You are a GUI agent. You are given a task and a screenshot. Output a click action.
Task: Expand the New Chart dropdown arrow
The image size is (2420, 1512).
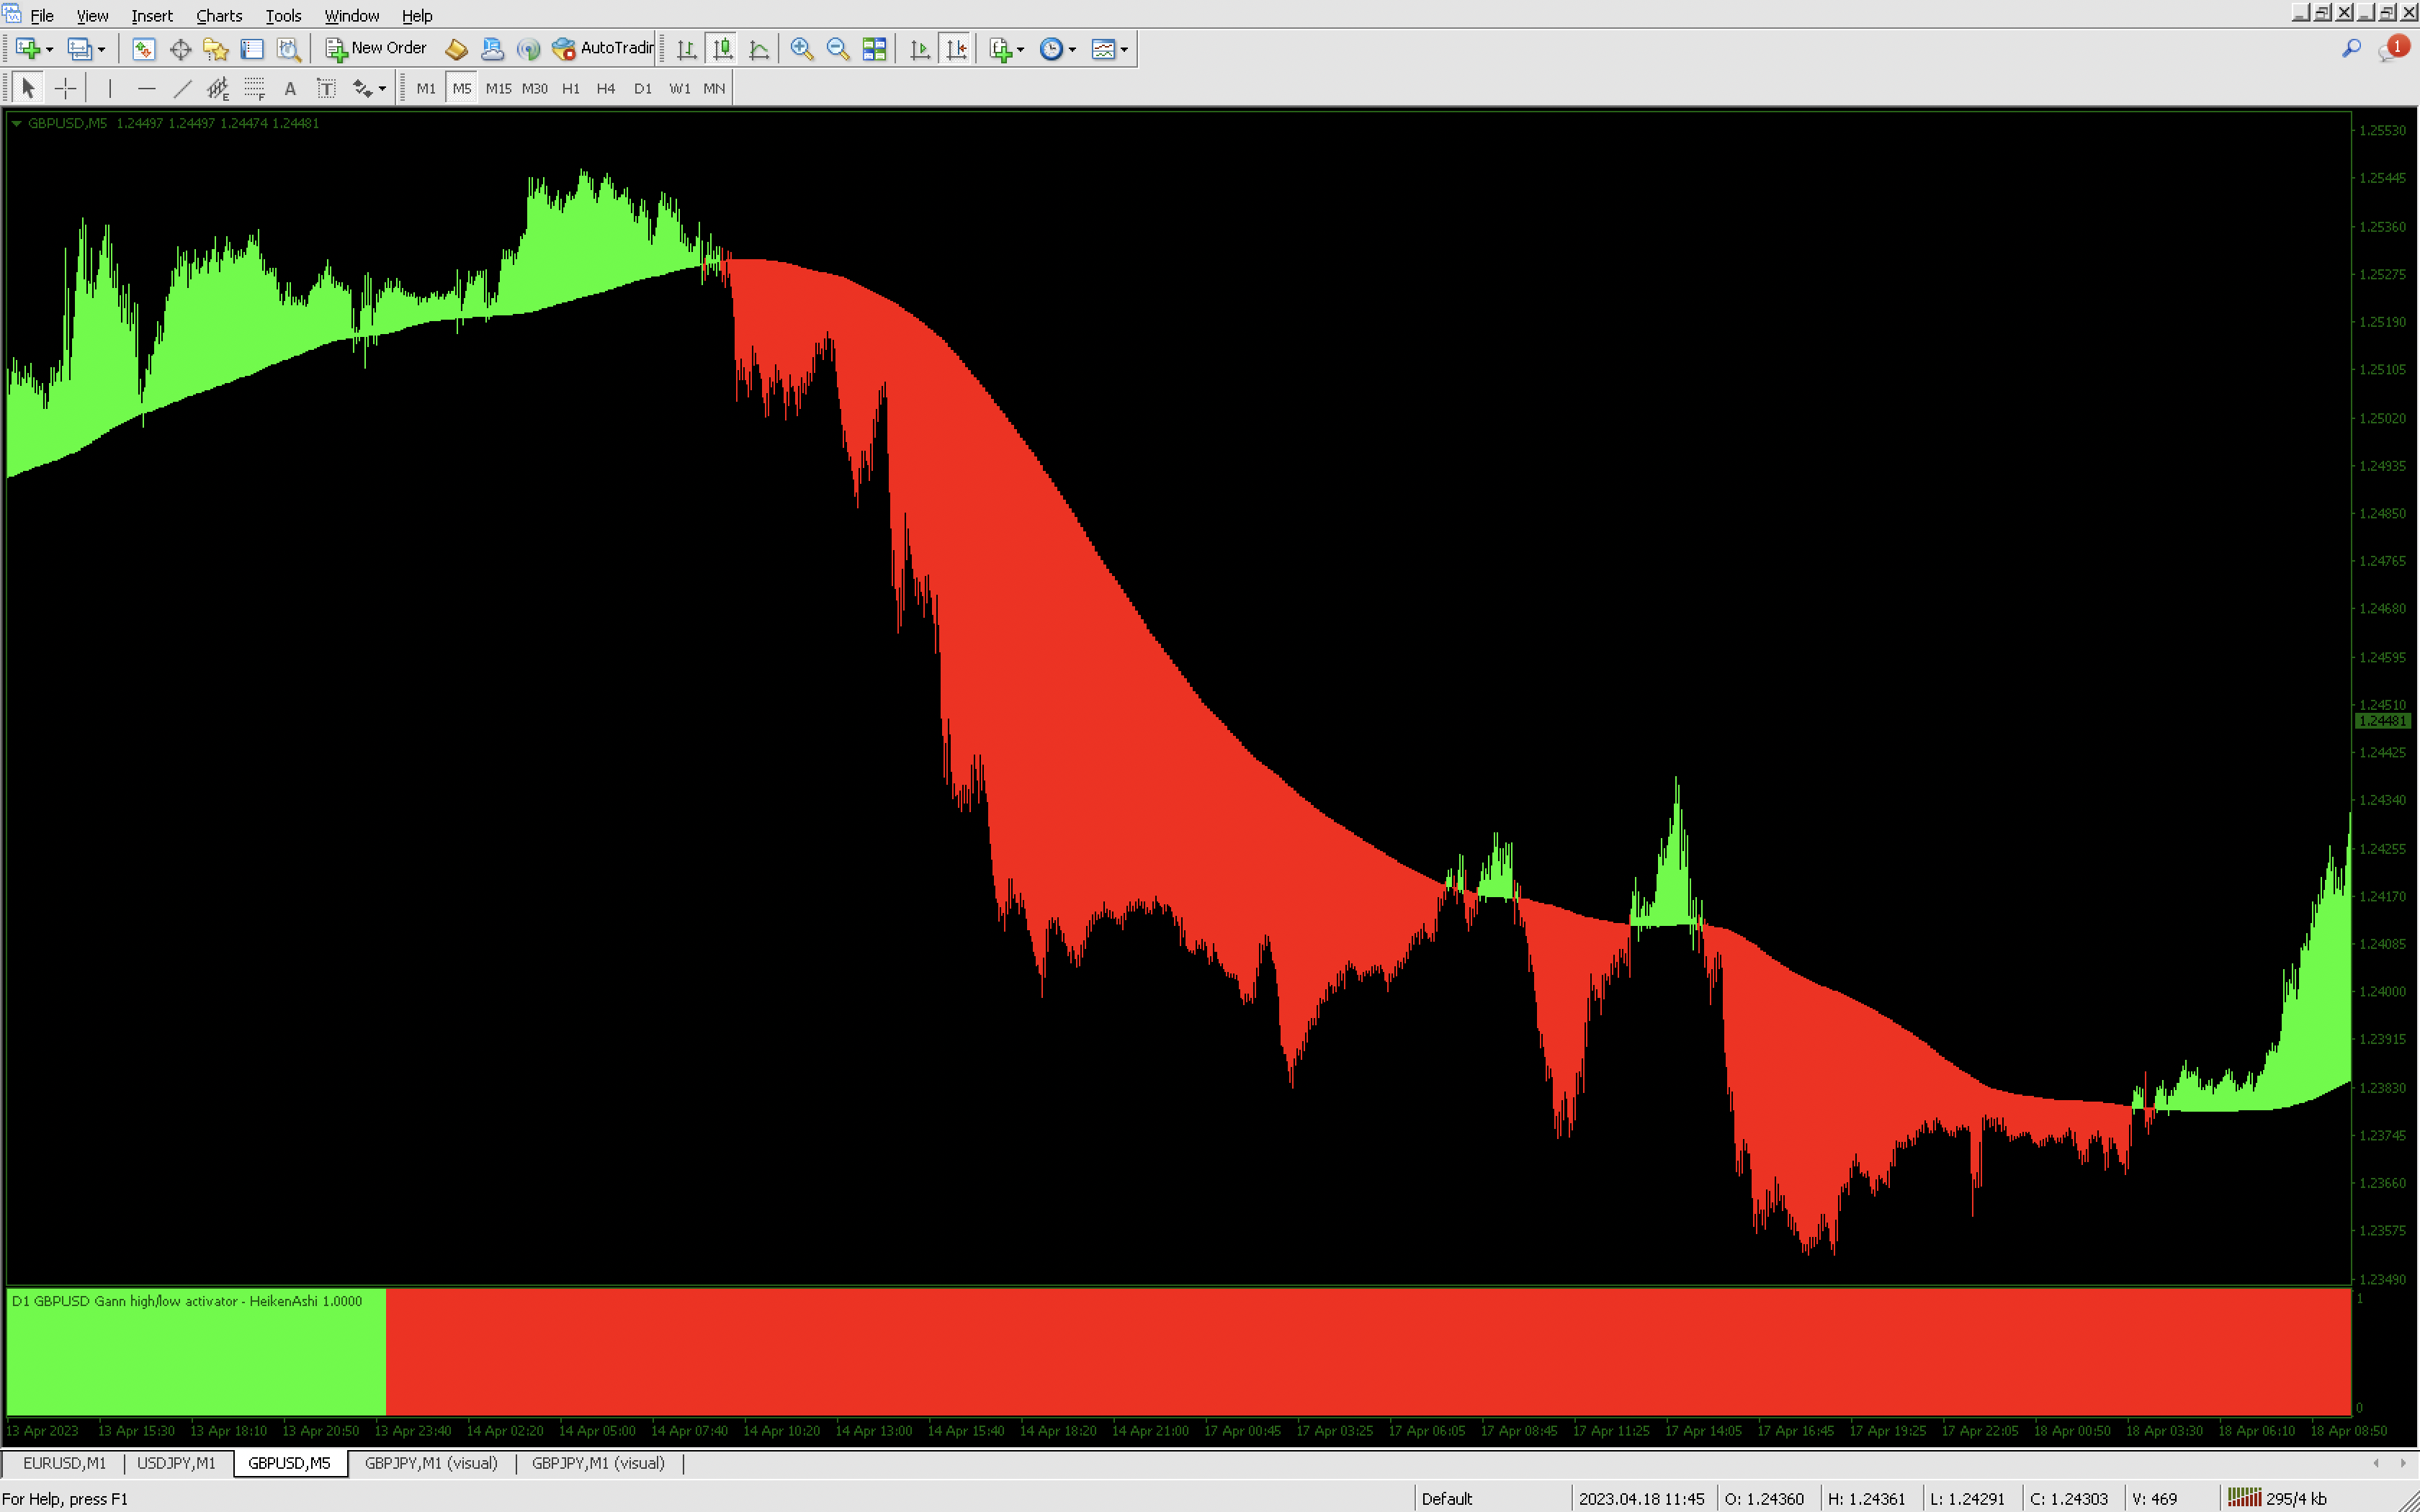49,49
